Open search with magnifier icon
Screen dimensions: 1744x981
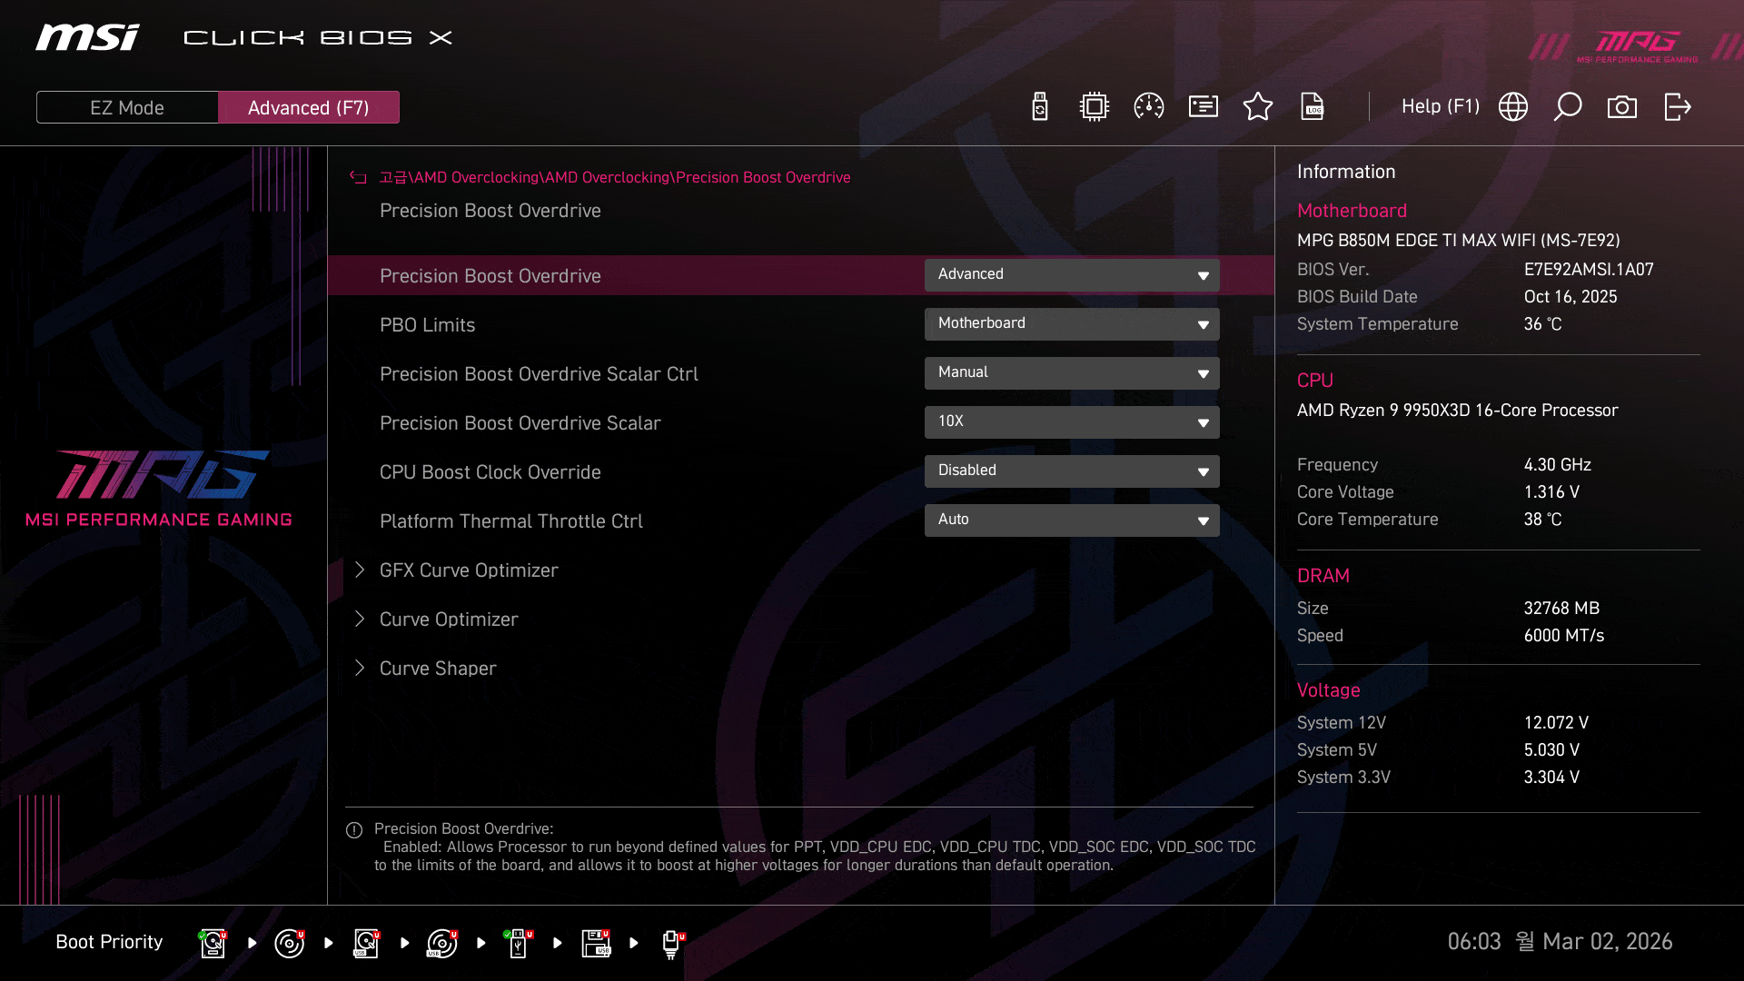coord(1568,107)
